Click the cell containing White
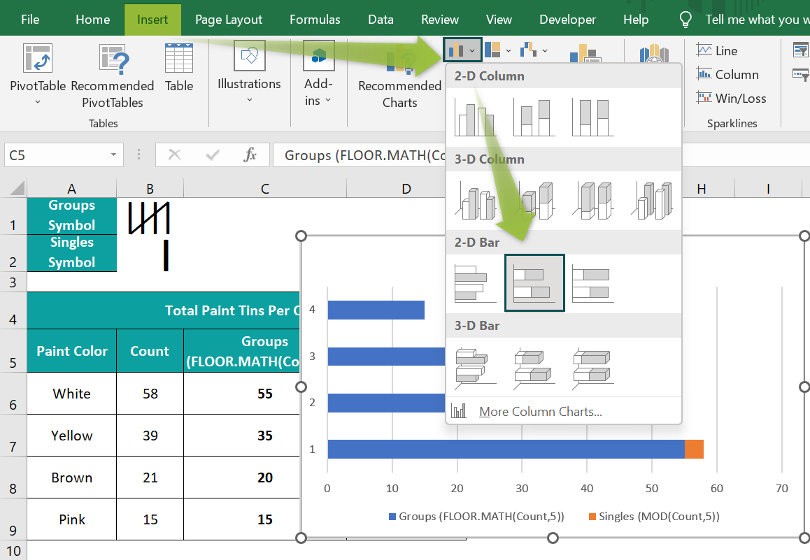 click(x=72, y=394)
